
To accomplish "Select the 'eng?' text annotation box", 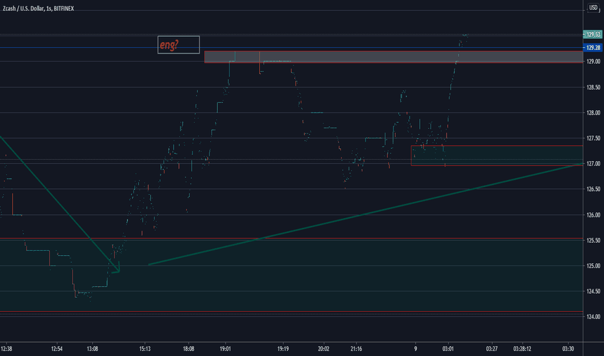I will point(178,45).
